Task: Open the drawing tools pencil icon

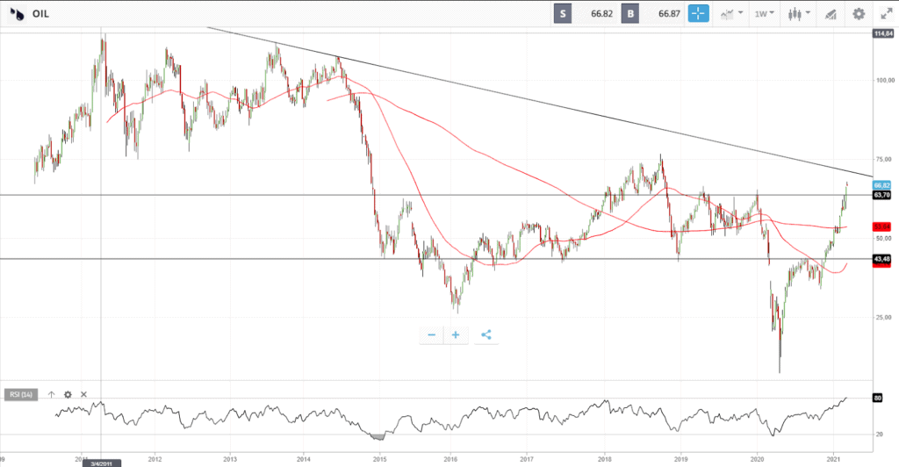Action: coord(831,14)
